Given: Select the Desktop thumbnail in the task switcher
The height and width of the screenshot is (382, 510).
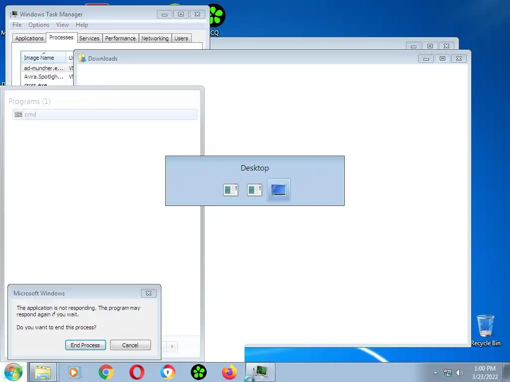Looking at the screenshot, I should 279,190.
